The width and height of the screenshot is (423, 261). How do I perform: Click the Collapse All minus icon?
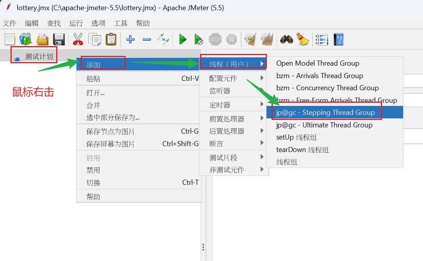[x=147, y=40]
